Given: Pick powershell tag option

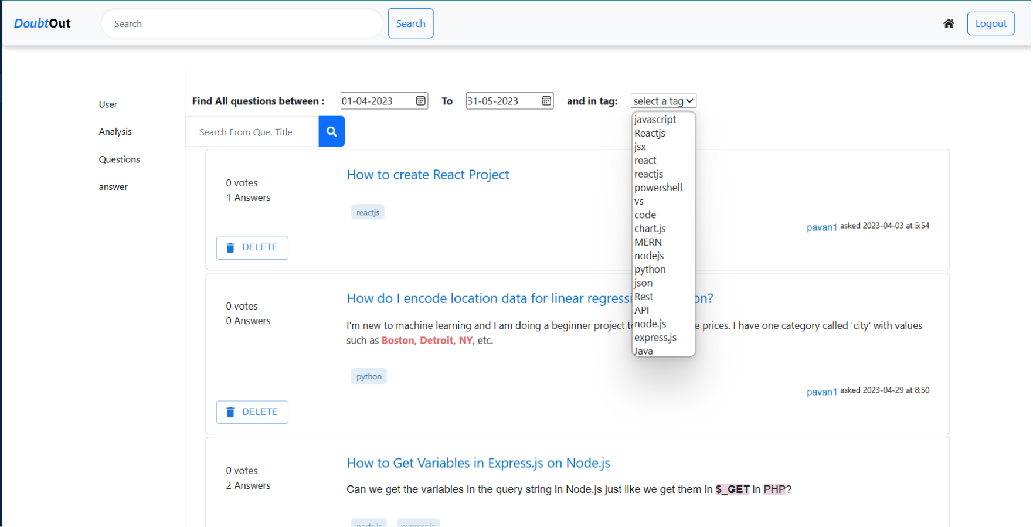Looking at the screenshot, I should point(658,188).
